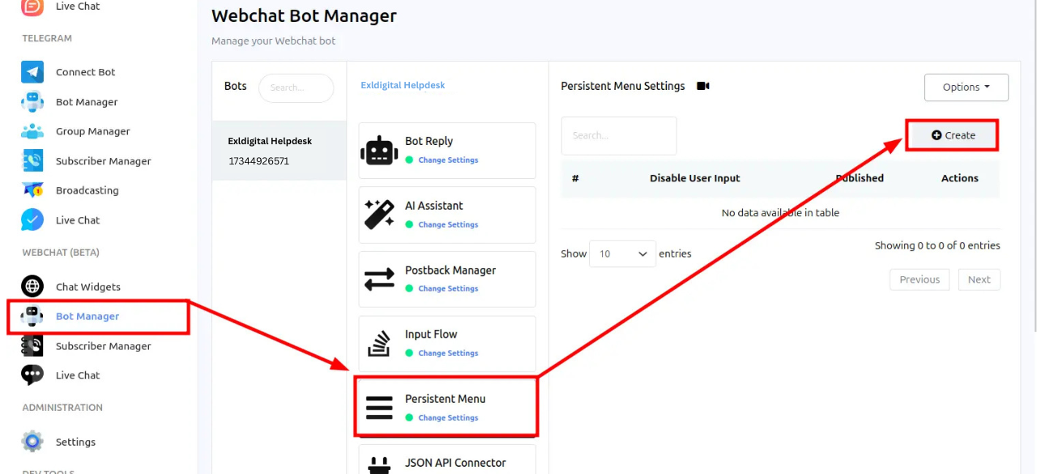
Task: Click the Webchat Live Chat bubble icon
Action: 32,375
